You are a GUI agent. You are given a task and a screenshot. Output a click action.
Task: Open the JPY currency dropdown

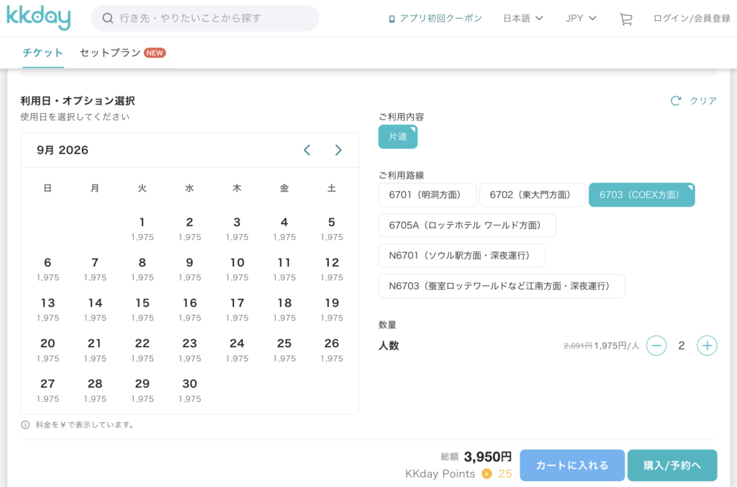(581, 18)
